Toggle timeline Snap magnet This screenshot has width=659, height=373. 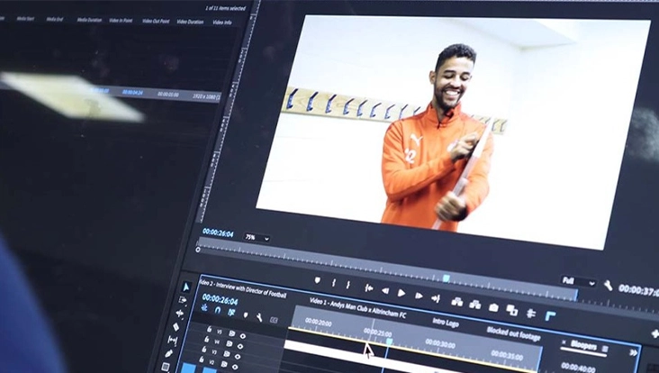coord(218,310)
